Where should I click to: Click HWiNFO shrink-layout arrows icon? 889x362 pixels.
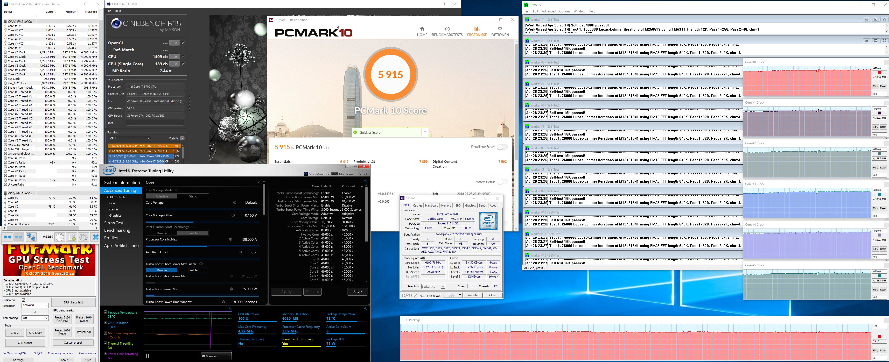pos(19,237)
